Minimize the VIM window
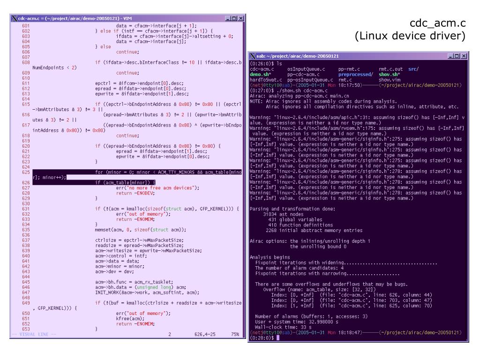Viewport: 480px width, 360px height. pos(228,18)
